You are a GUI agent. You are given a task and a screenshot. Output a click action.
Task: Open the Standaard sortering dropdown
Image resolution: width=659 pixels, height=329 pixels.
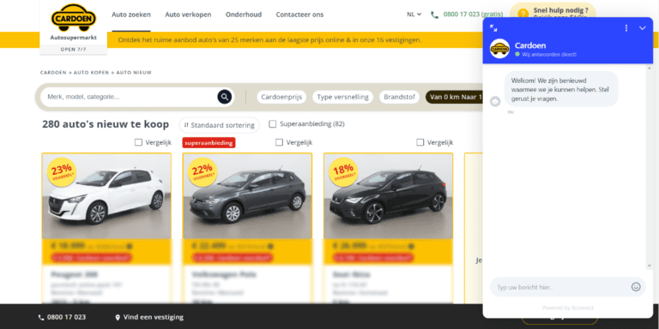coord(219,125)
